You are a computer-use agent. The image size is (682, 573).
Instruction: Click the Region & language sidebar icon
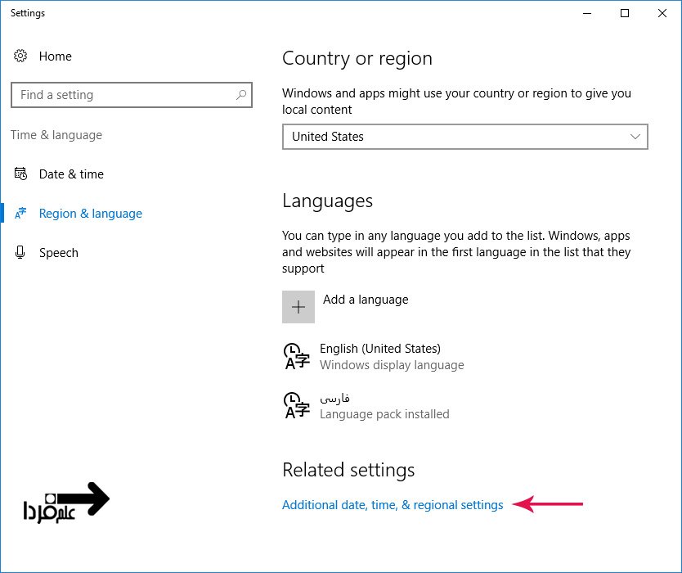coord(20,214)
